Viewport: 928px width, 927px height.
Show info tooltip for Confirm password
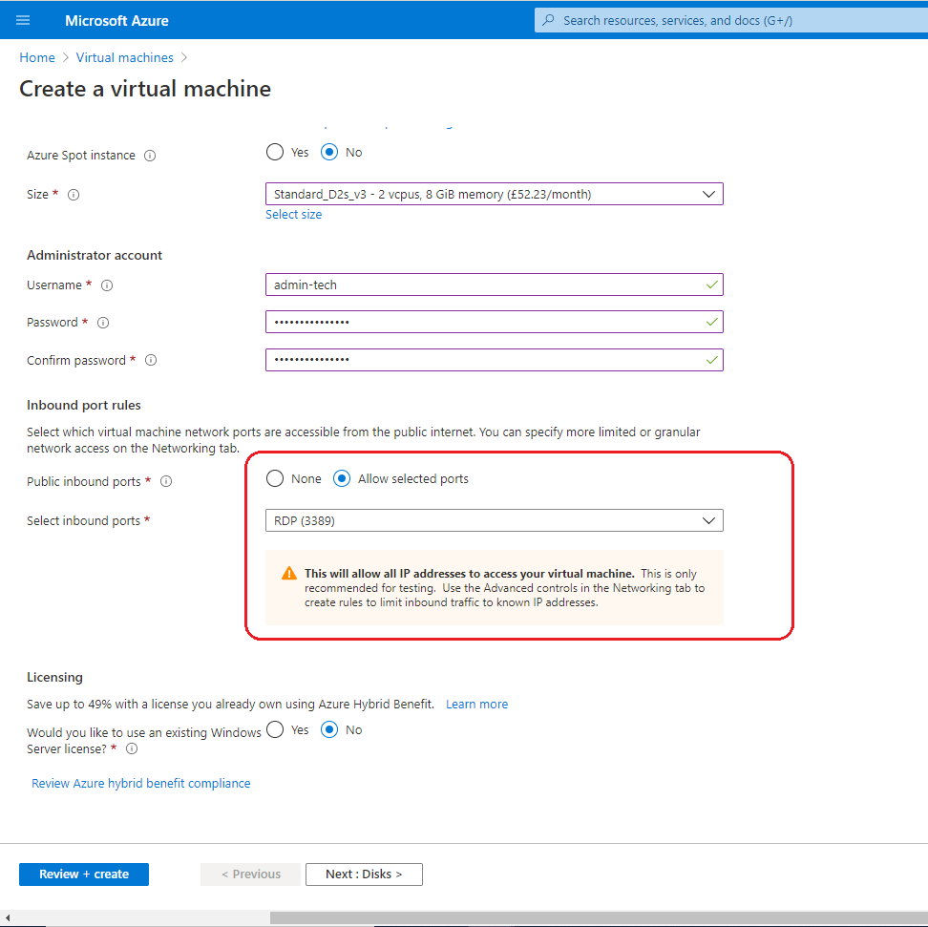pyautogui.click(x=151, y=361)
